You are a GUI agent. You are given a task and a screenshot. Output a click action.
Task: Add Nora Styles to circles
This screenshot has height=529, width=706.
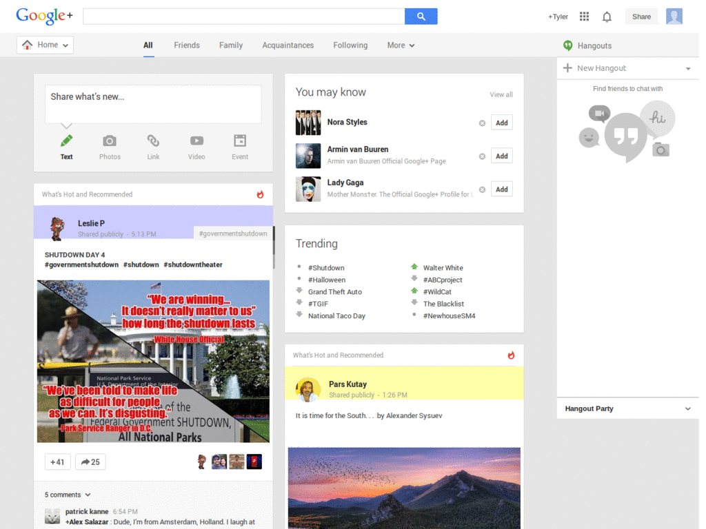coord(502,123)
